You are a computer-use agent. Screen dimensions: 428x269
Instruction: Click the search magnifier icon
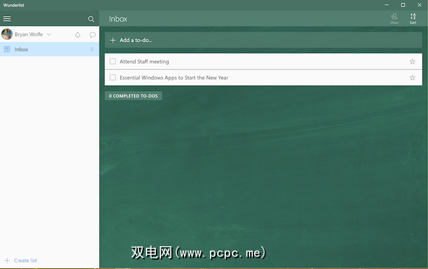91,19
